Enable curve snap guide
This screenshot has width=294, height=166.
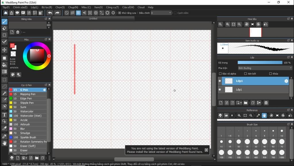[x=102, y=13]
